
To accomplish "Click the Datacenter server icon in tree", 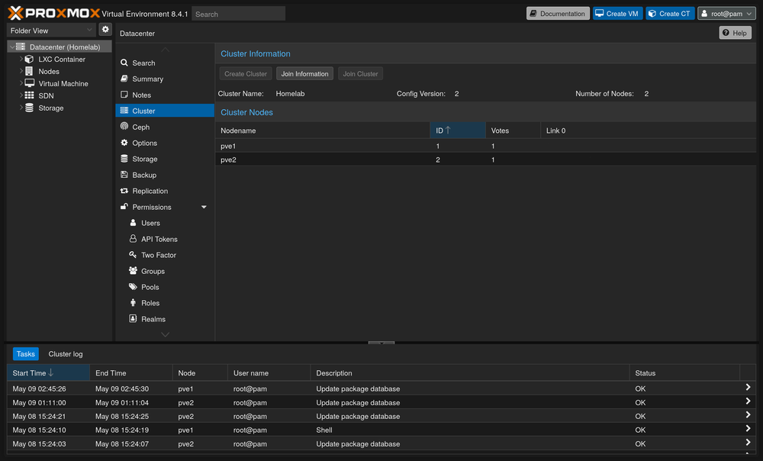I will coord(21,47).
